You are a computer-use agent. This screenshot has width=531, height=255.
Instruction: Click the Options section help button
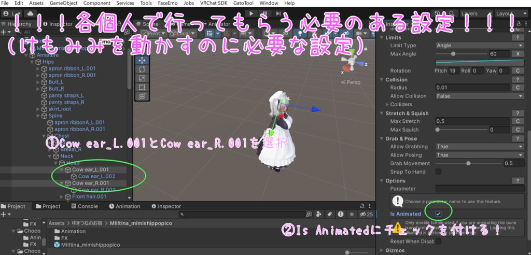[x=518, y=181]
